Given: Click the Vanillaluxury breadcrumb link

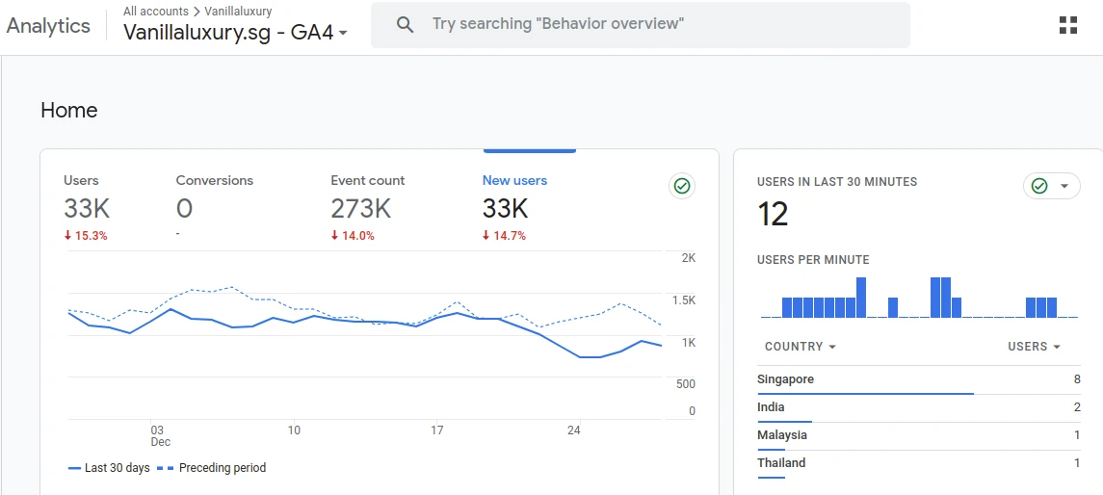Looking at the screenshot, I should 239,12.
